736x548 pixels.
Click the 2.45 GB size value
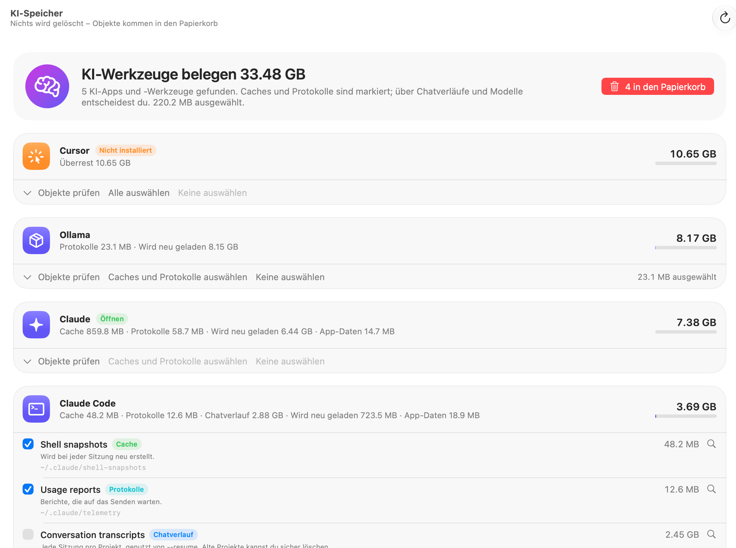click(682, 535)
